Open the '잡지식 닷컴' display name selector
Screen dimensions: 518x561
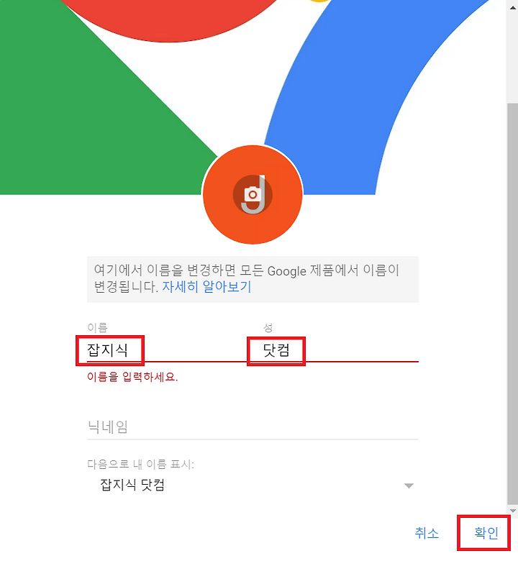point(253,485)
